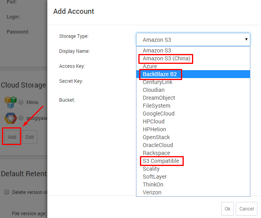Enable the Delete version checkbox
The height and width of the screenshot is (218, 261).
click(x=7, y=192)
